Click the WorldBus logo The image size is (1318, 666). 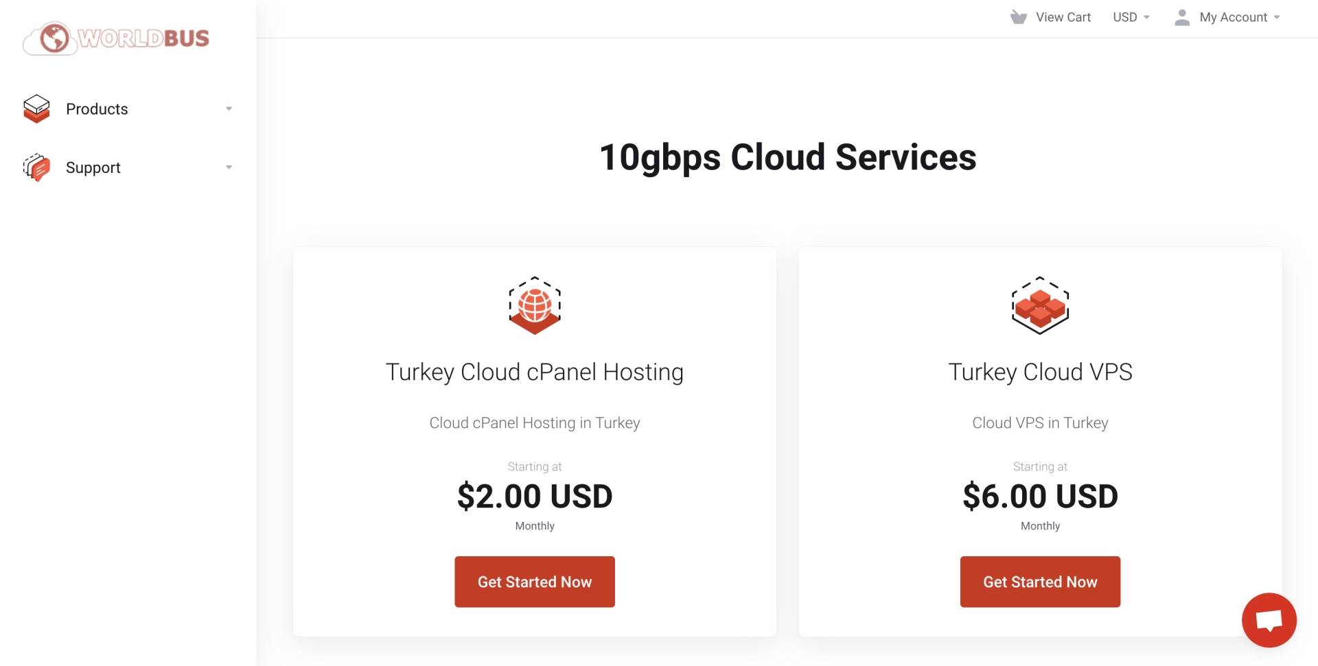click(x=116, y=38)
